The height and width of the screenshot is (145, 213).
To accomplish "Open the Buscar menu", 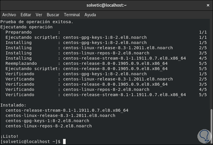I will click(x=53, y=15).
